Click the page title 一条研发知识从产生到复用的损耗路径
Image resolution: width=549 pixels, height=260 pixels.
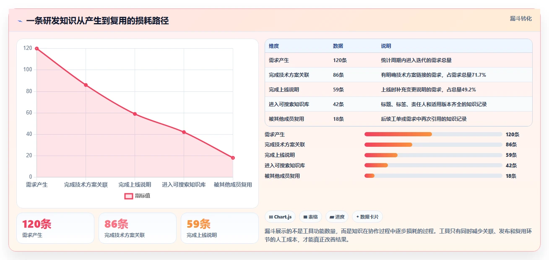click(x=97, y=21)
